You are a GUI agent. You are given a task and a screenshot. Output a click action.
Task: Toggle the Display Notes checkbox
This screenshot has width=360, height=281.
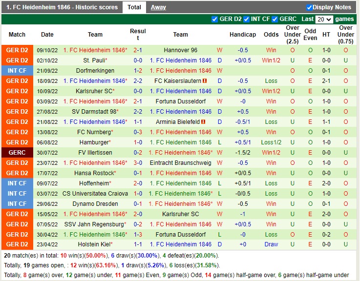pos(309,8)
